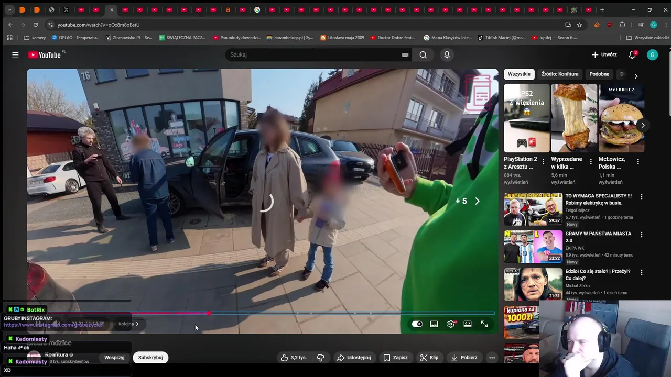Start voice search with the microphone icon
Viewport: 671px width, 377px height.
pos(447,54)
